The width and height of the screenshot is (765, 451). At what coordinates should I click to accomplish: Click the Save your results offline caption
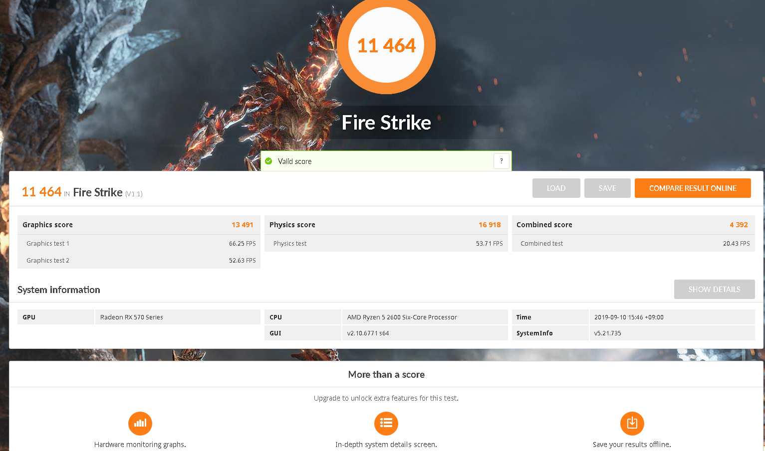[632, 445]
